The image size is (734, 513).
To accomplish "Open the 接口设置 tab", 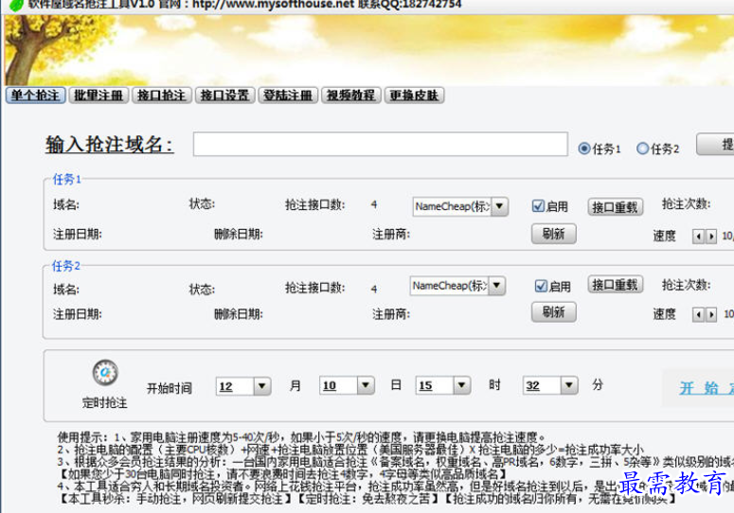I will 224,96.
